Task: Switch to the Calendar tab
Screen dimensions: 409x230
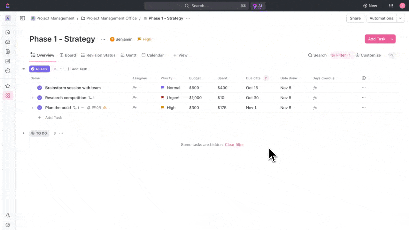Action: point(152,55)
